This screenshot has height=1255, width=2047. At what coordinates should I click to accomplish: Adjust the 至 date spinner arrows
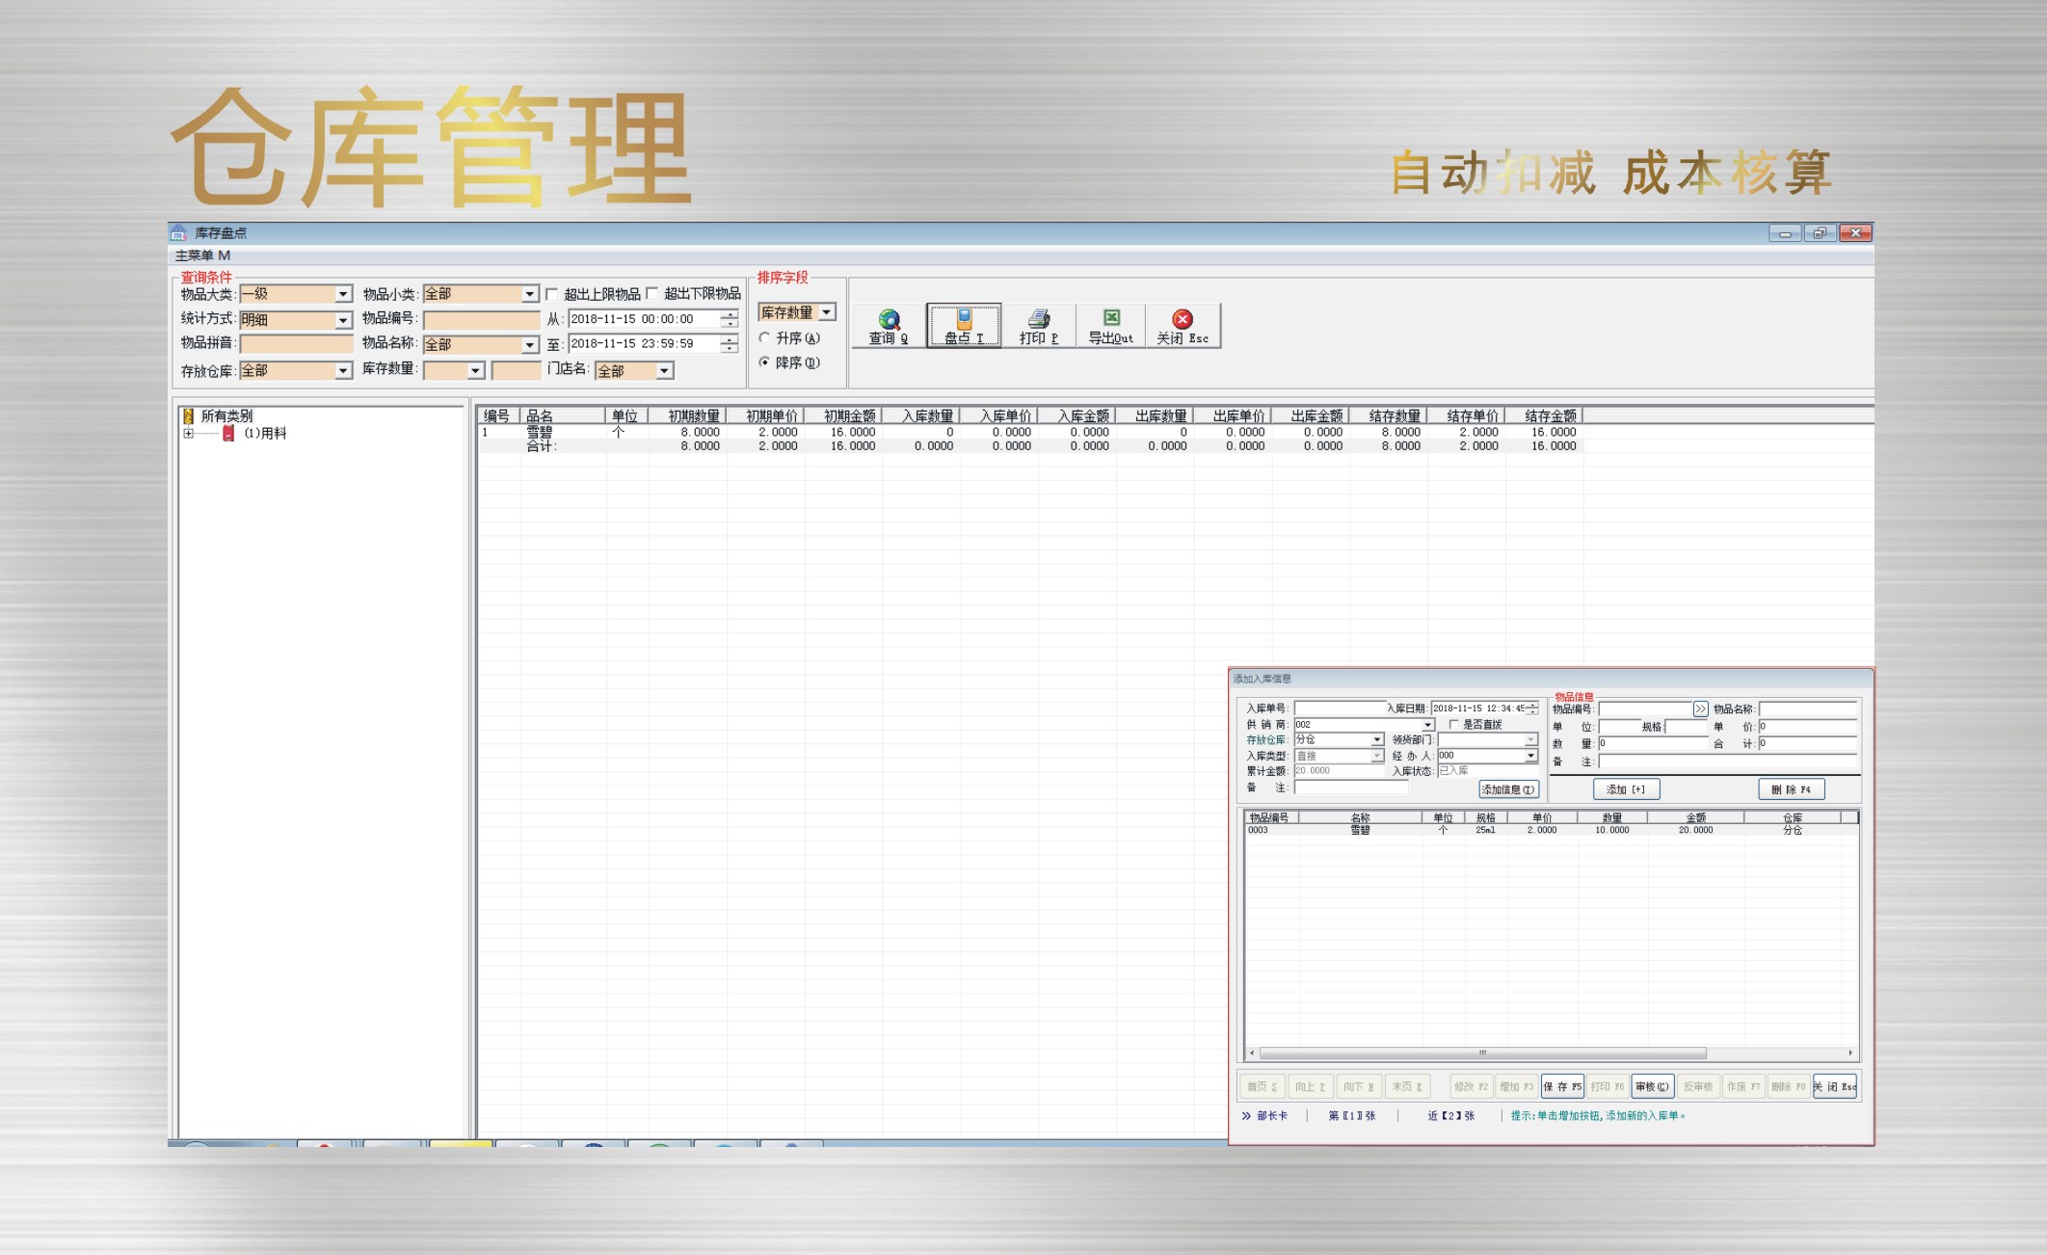tap(730, 344)
